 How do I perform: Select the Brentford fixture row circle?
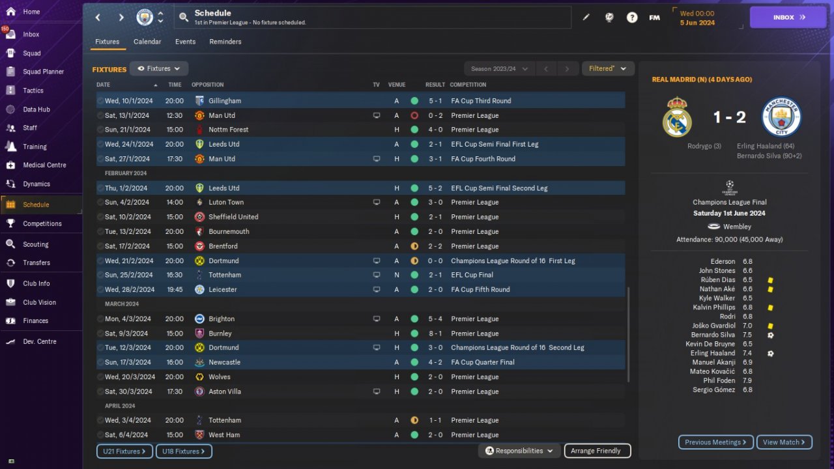(100, 246)
